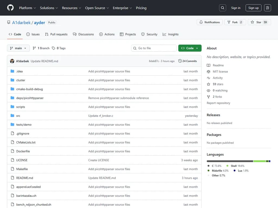Expand the Platform menu in header
Viewport: 278px width, 208px height.
coord(27,8)
